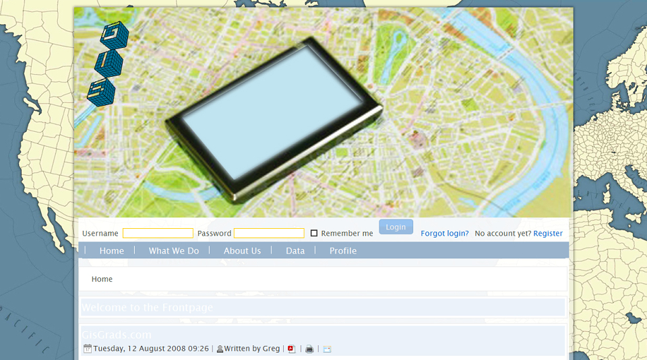Image resolution: width=647 pixels, height=360 pixels.
Task: Go to the About Us page
Action: [242, 250]
